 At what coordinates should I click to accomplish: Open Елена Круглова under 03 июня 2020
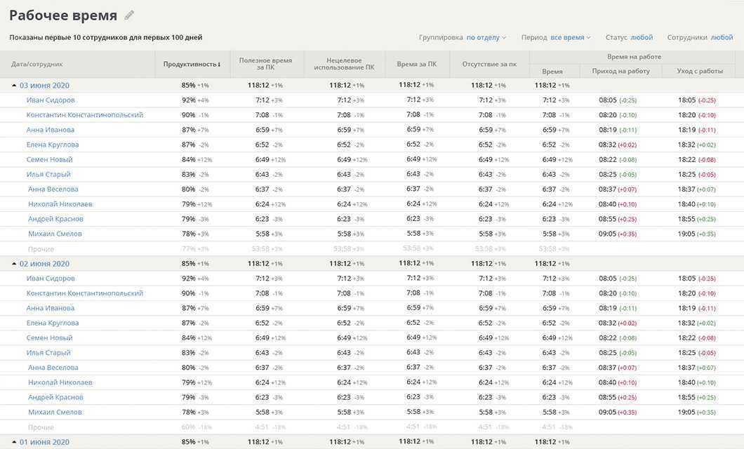click(x=53, y=145)
